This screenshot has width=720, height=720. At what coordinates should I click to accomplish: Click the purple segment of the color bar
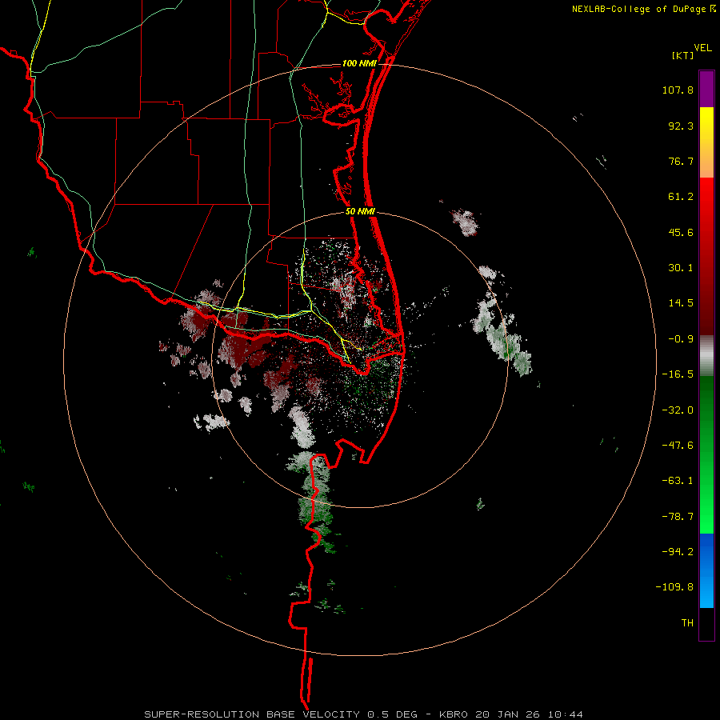pos(706,89)
